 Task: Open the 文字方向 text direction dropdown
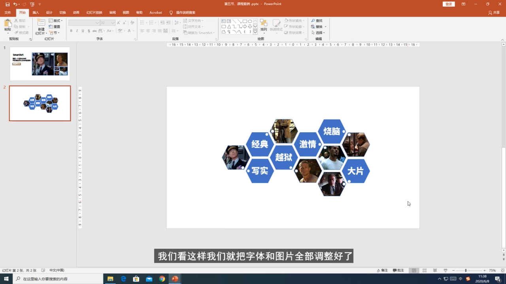194,21
